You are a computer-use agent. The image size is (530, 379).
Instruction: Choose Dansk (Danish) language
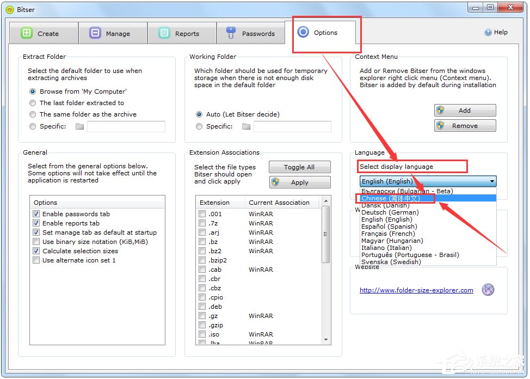[x=428, y=205]
